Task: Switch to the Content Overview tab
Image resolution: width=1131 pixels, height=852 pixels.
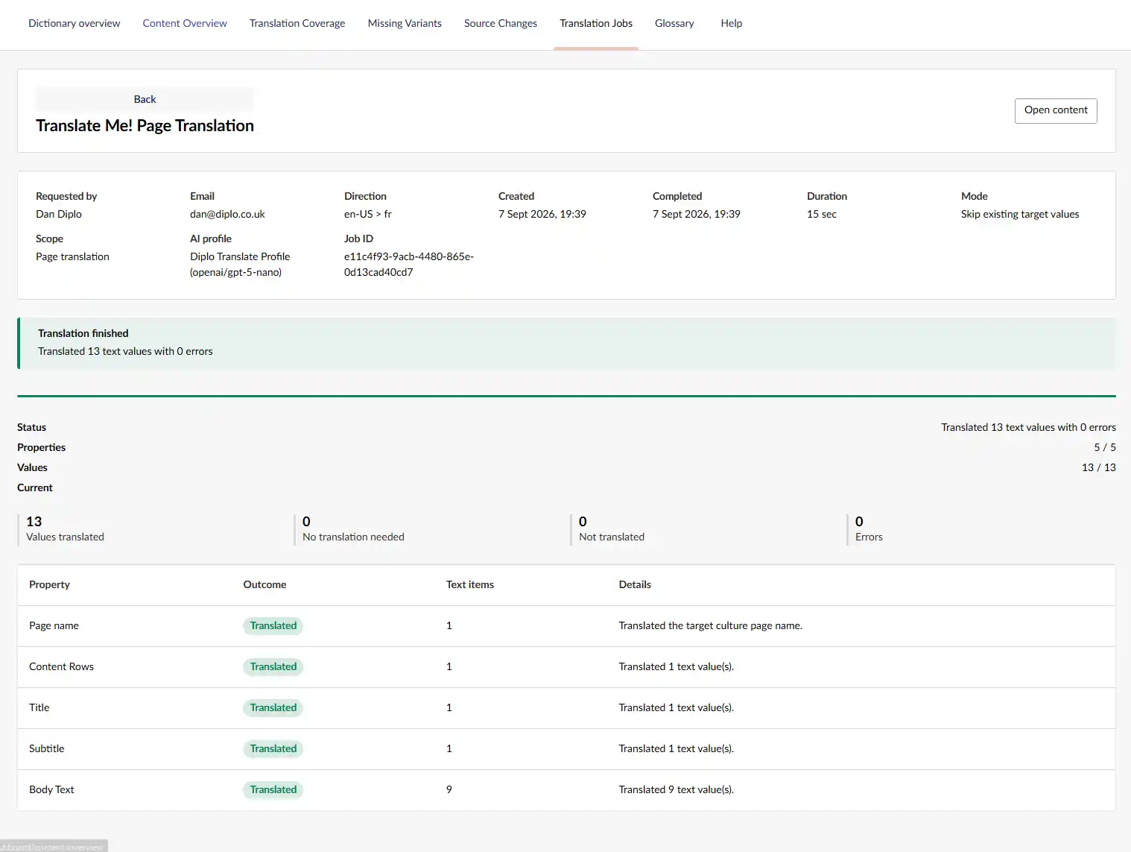Action: [x=185, y=23]
